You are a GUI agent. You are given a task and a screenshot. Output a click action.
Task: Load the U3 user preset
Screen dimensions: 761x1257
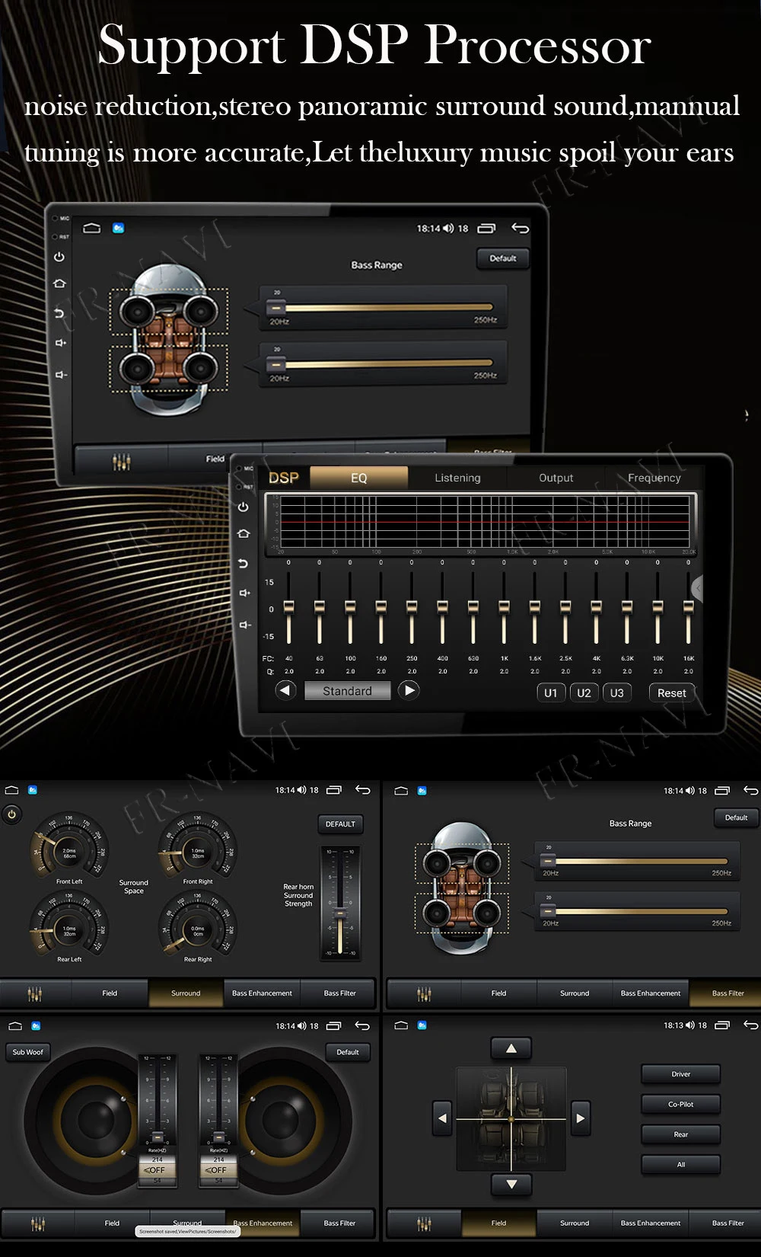click(616, 692)
